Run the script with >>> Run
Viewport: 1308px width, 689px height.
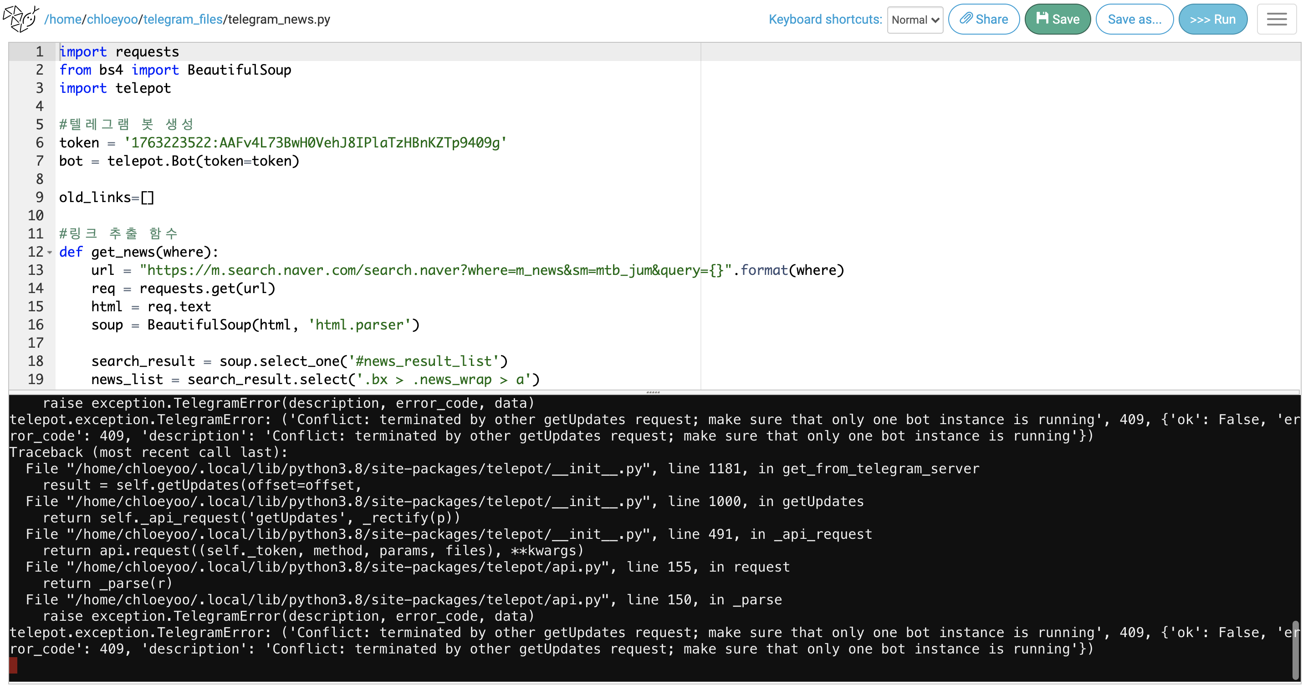click(x=1212, y=19)
